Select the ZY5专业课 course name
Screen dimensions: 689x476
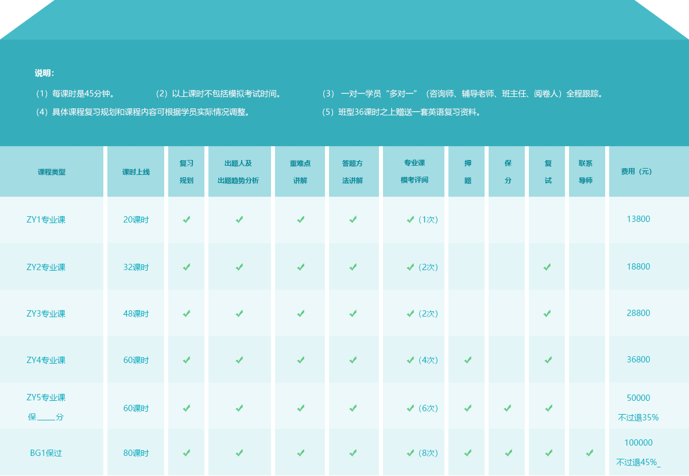pyautogui.click(x=46, y=397)
